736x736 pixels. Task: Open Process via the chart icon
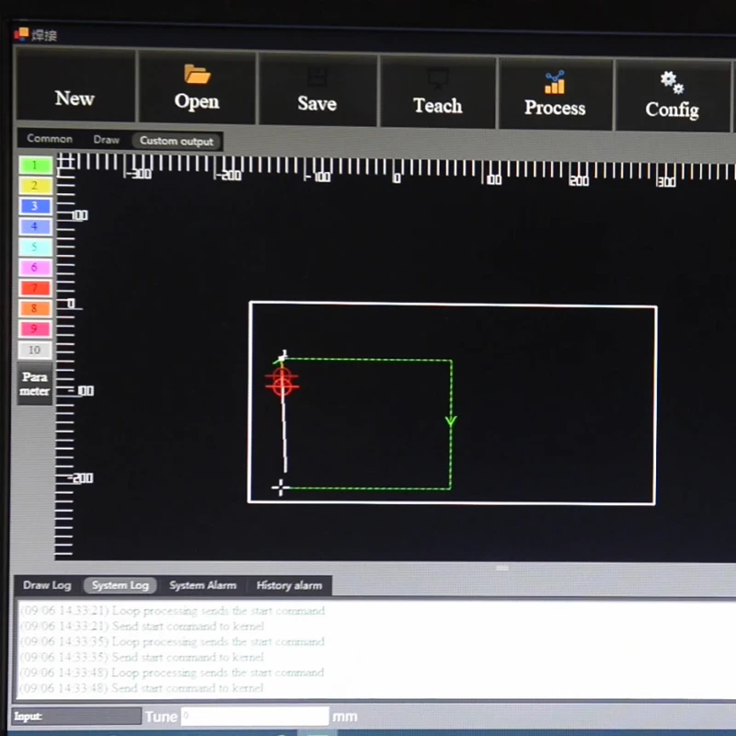(555, 93)
